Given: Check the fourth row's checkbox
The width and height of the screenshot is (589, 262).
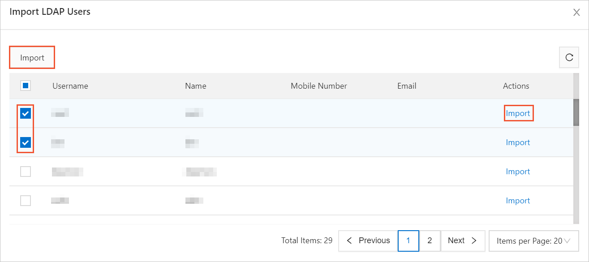Looking at the screenshot, I should tap(26, 201).
